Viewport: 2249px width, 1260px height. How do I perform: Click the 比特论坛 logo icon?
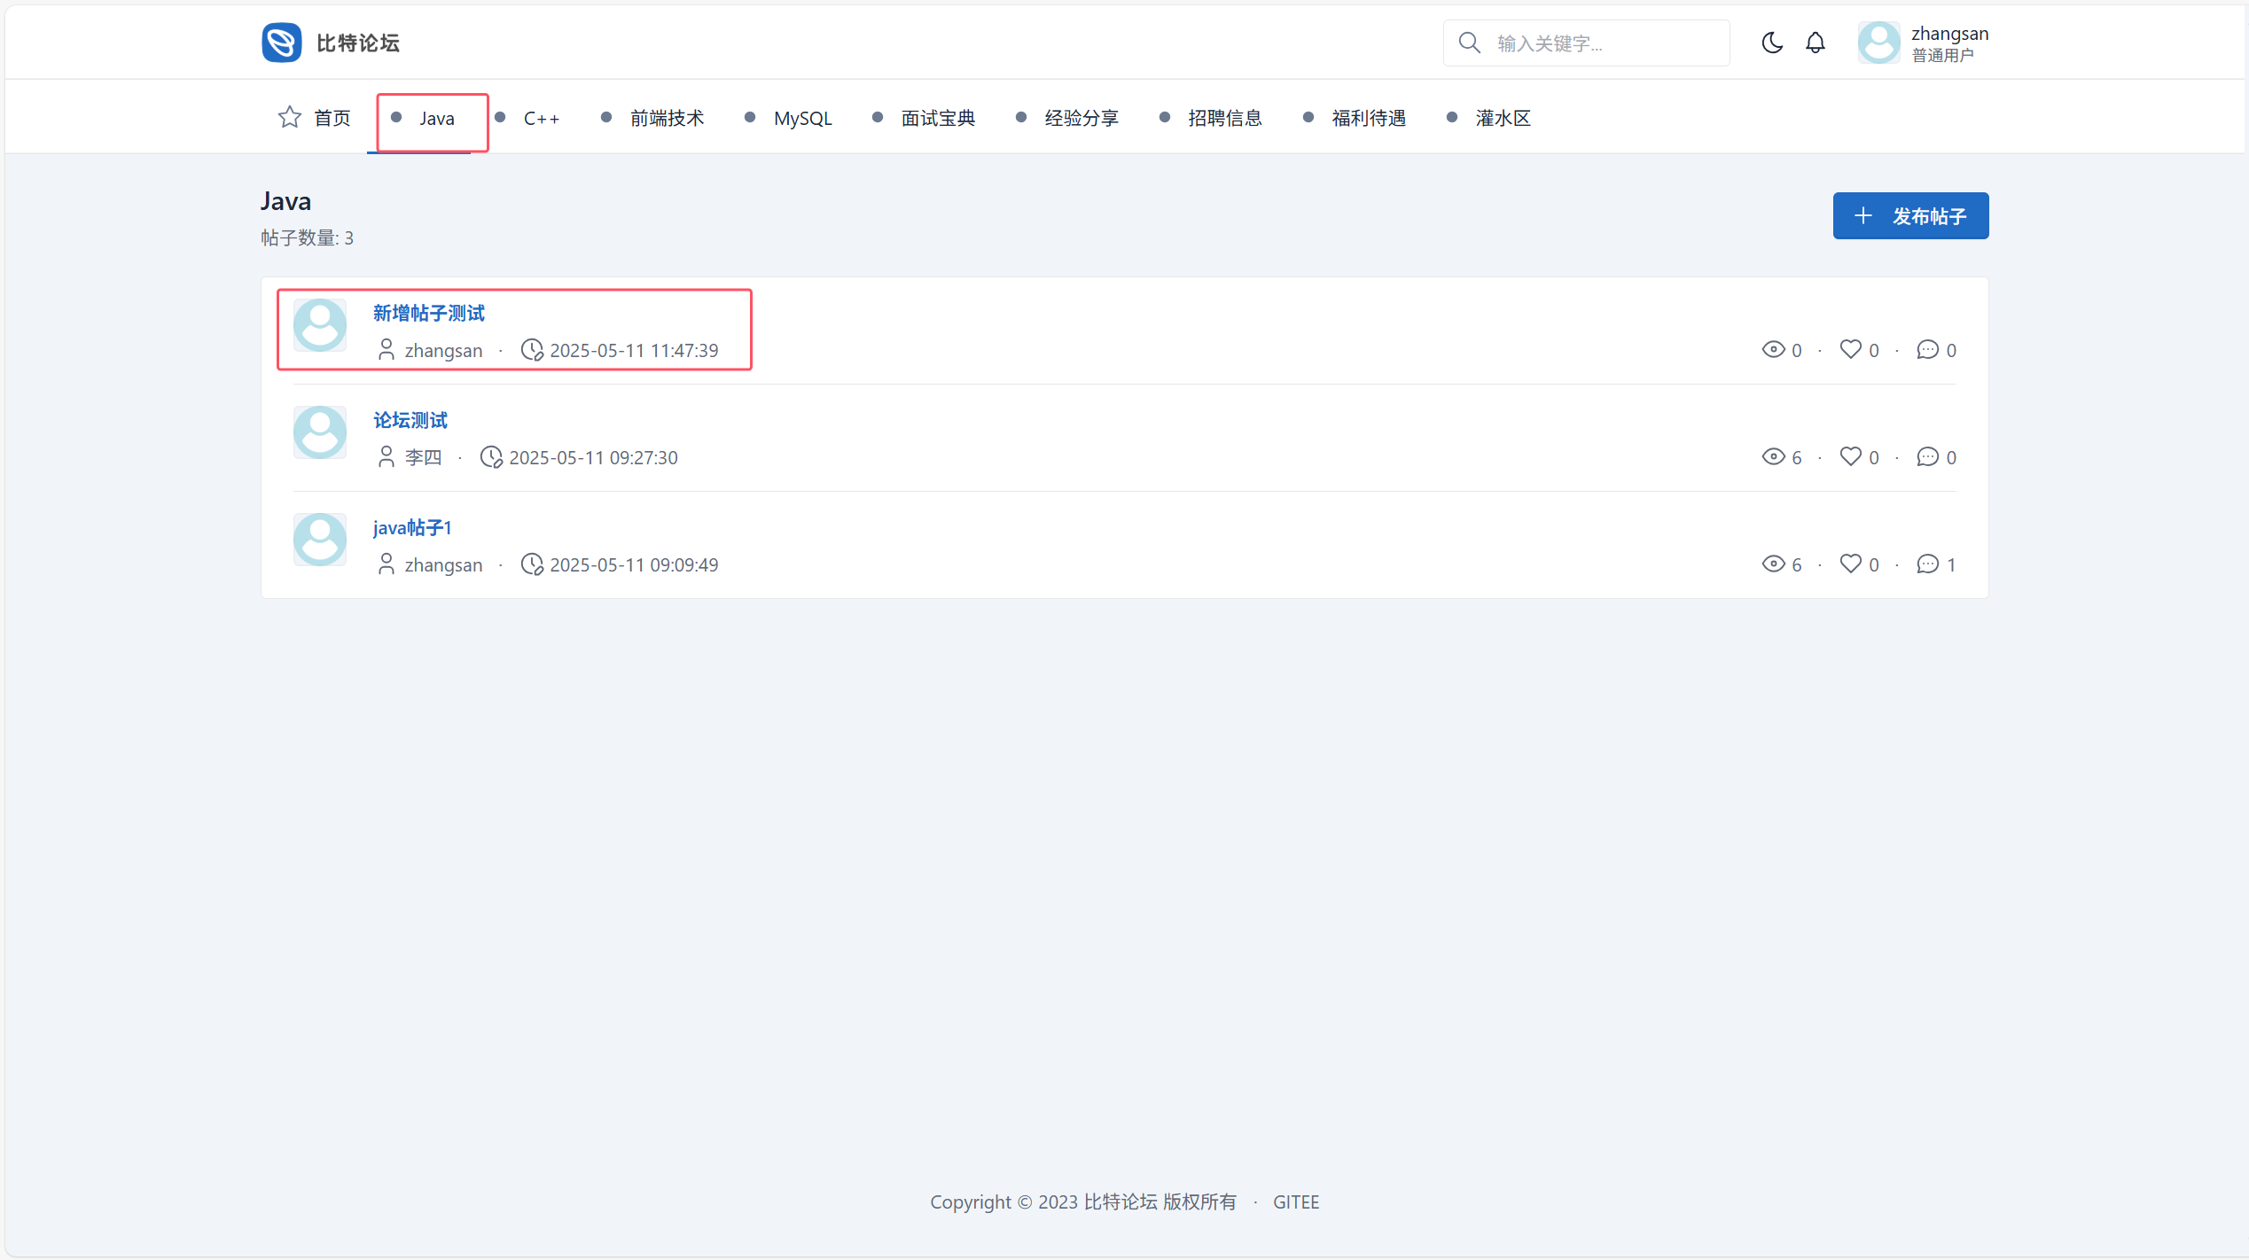click(282, 43)
